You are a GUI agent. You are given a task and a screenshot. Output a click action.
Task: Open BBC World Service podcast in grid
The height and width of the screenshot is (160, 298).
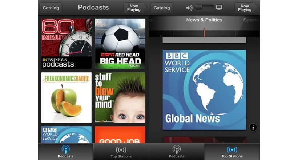click(x=67, y=135)
